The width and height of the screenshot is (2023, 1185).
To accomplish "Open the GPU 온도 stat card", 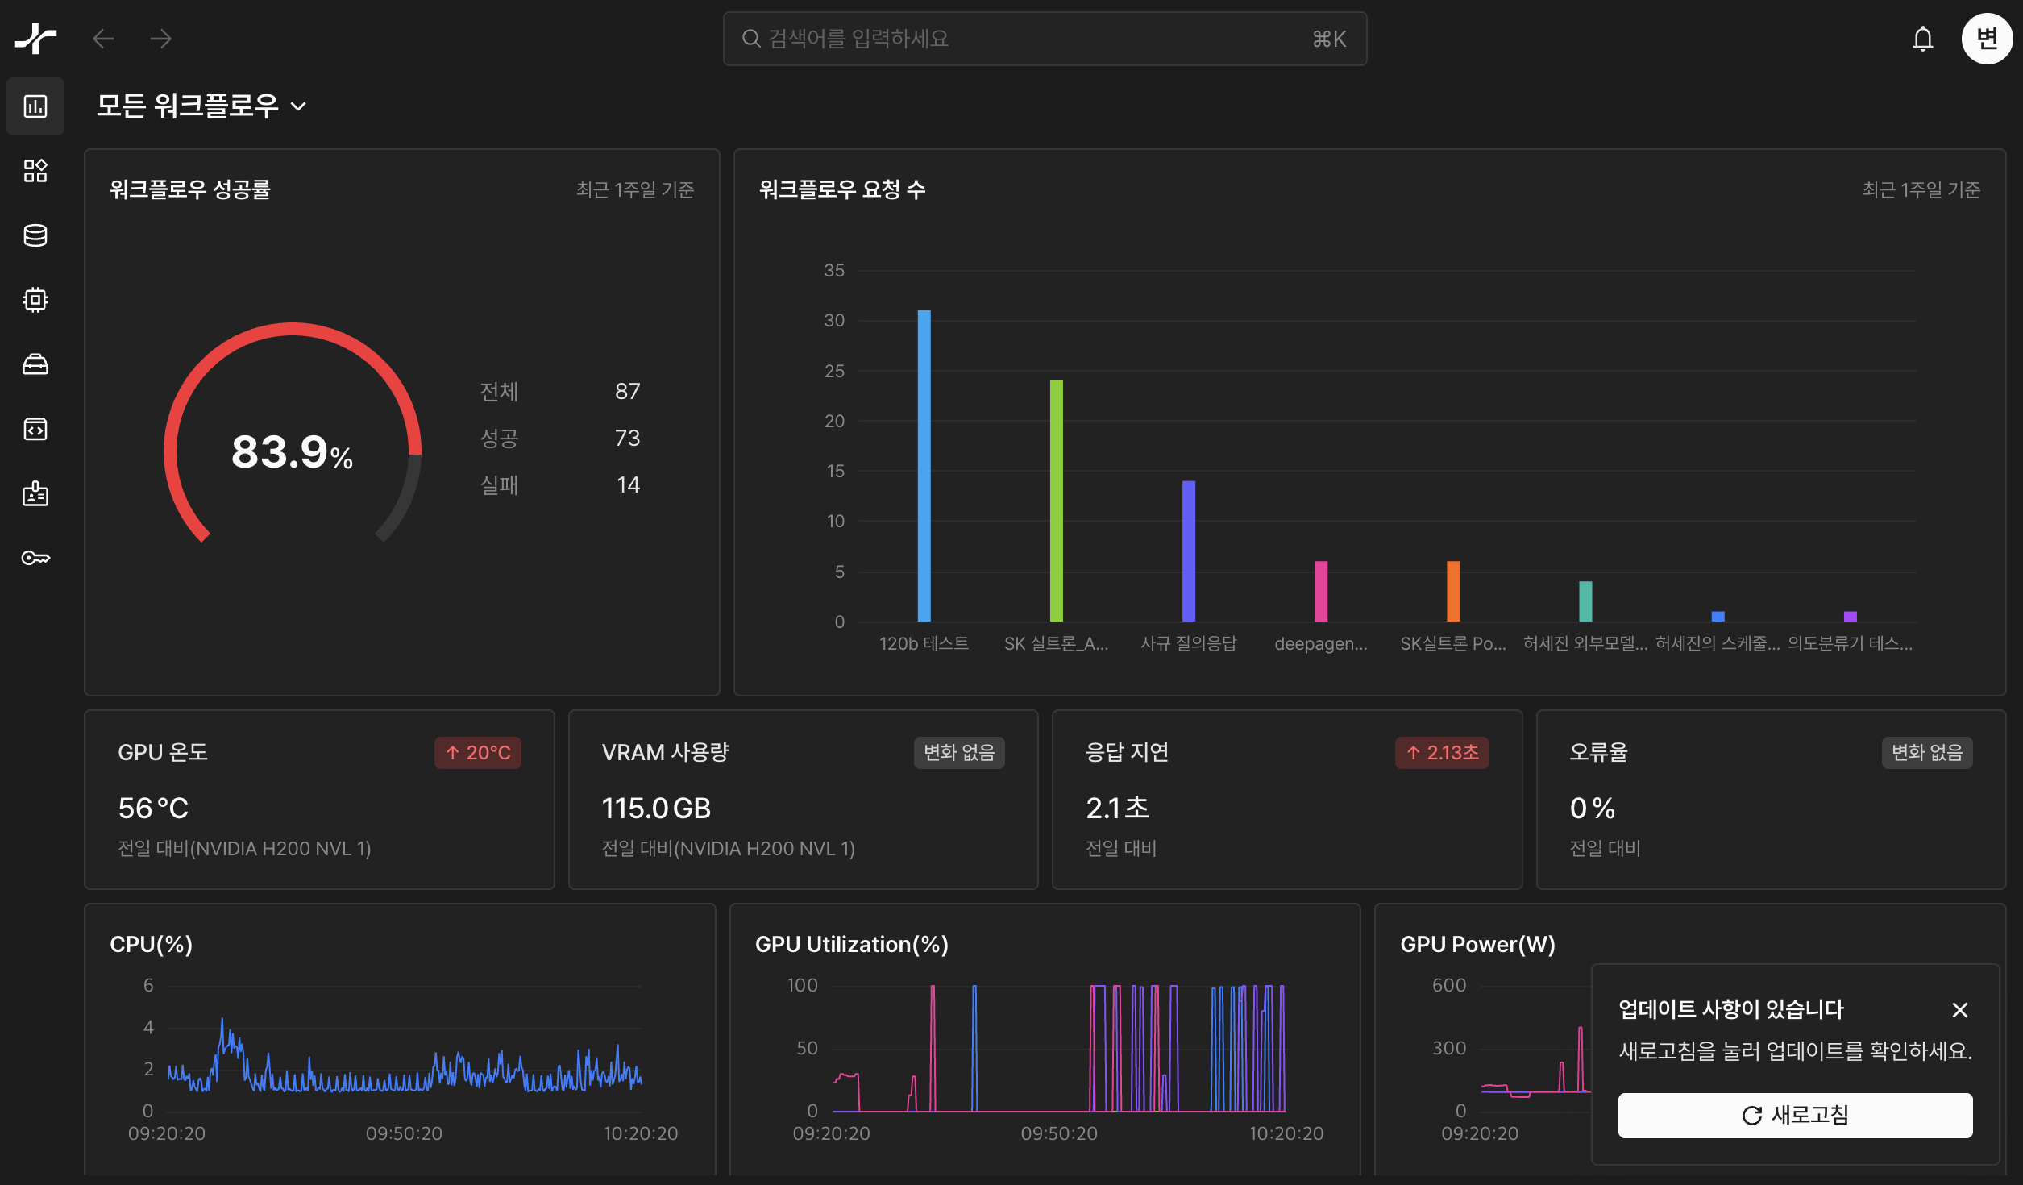I will pyautogui.click(x=319, y=799).
